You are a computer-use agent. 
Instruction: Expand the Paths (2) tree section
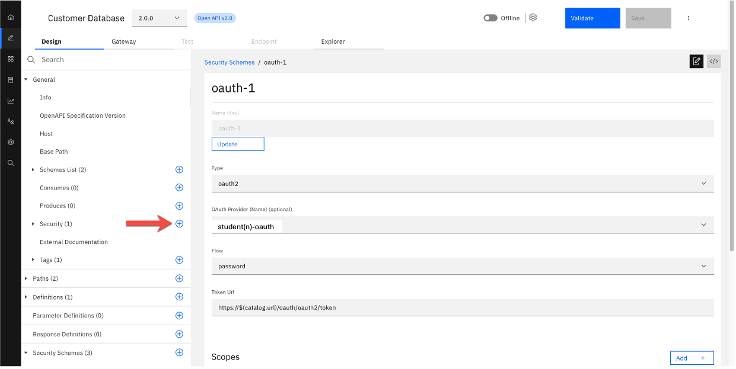coord(26,278)
